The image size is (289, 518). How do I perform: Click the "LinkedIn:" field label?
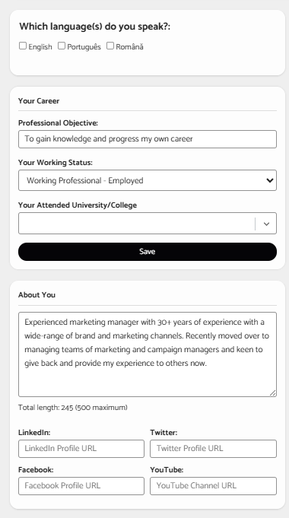(x=34, y=433)
